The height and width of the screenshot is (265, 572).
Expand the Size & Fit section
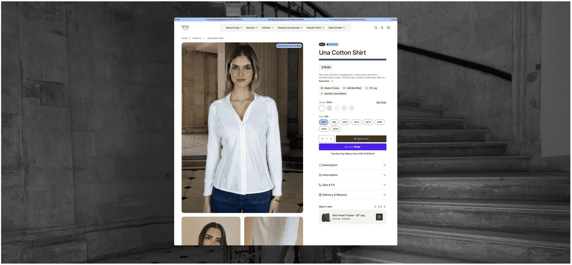(x=352, y=185)
